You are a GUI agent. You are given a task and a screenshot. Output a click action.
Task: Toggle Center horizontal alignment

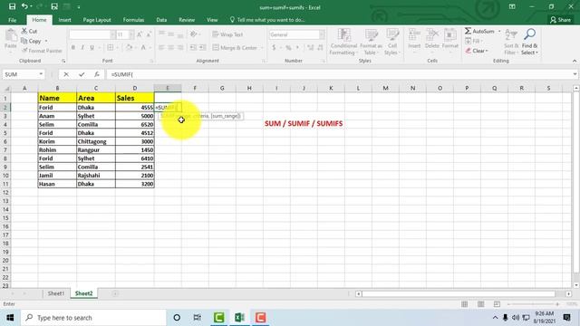coord(171,47)
